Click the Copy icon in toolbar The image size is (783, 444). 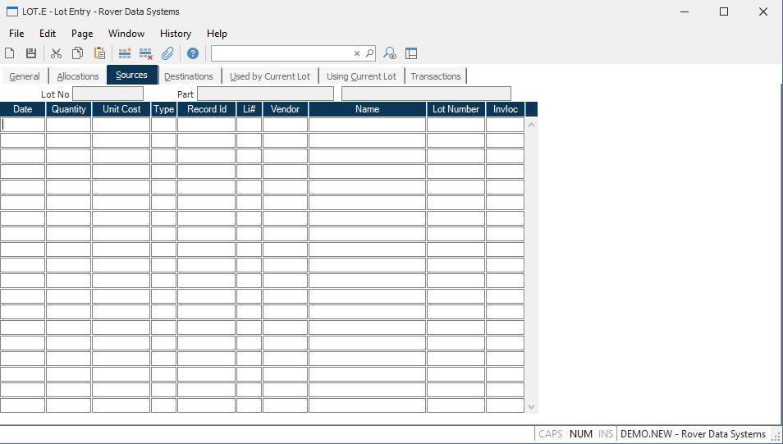(77, 53)
